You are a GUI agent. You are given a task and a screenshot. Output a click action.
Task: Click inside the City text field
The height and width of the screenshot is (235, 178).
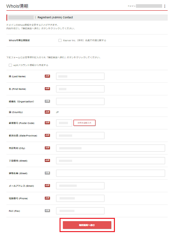click(x=111, y=148)
